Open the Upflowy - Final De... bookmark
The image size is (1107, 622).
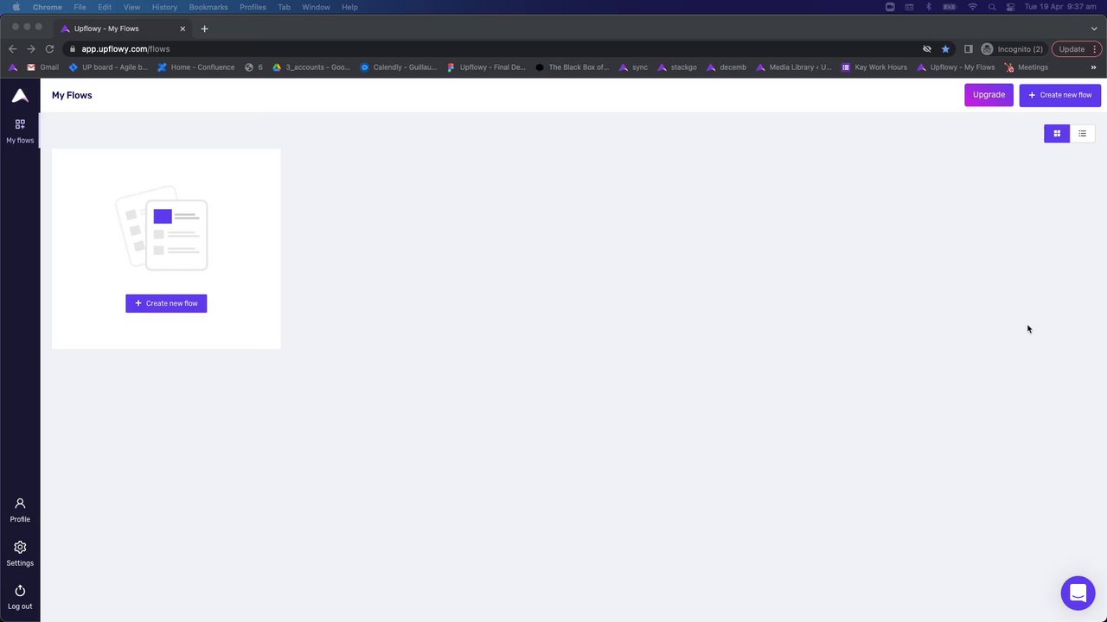tap(486, 67)
